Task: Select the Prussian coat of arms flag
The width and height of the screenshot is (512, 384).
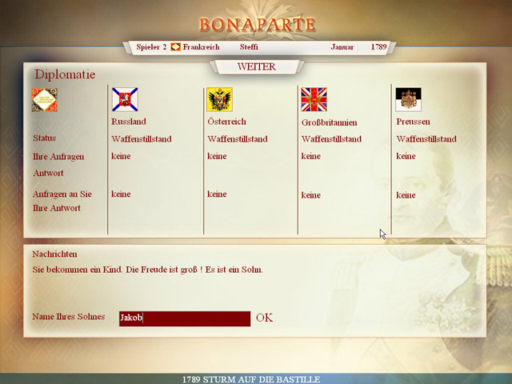Action: [x=408, y=99]
